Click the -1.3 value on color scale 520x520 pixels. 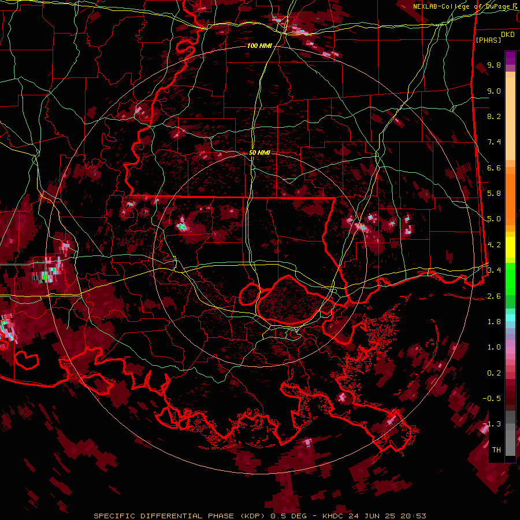tap(492, 424)
